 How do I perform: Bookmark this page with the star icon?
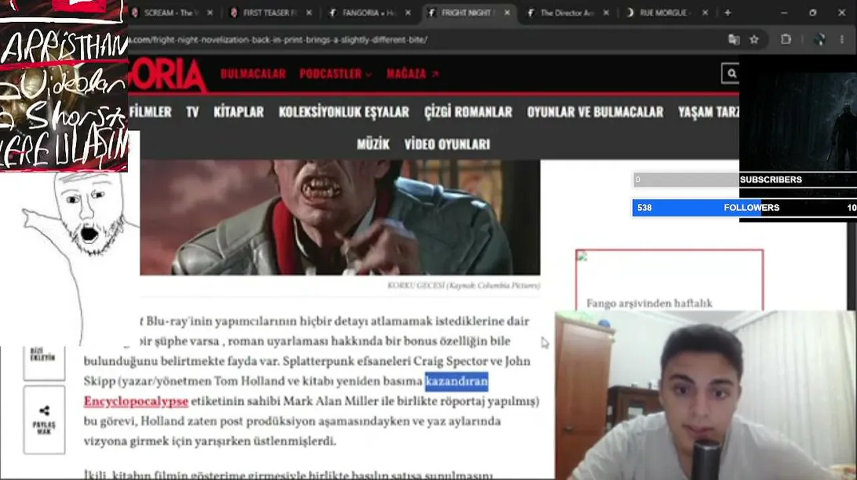754,39
